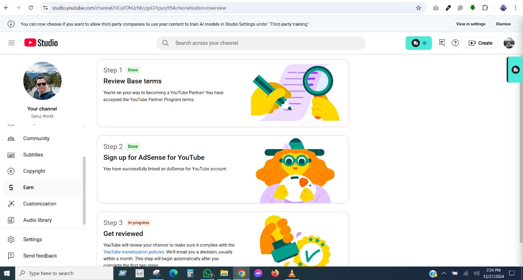Click the Search across your channel field
The width and height of the screenshot is (523, 280).
click(261, 43)
